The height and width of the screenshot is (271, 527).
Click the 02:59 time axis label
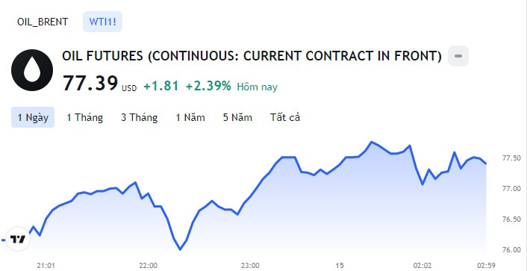pyautogui.click(x=487, y=265)
